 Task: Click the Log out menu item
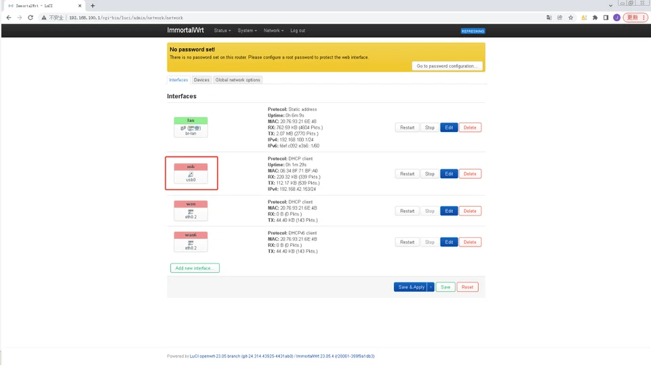pyautogui.click(x=298, y=30)
